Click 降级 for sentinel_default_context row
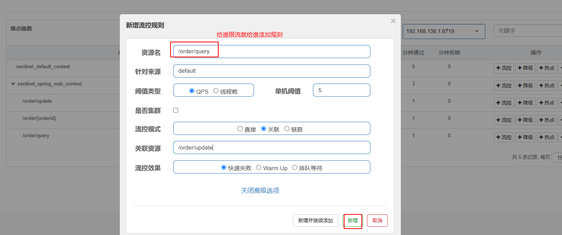 [525, 68]
